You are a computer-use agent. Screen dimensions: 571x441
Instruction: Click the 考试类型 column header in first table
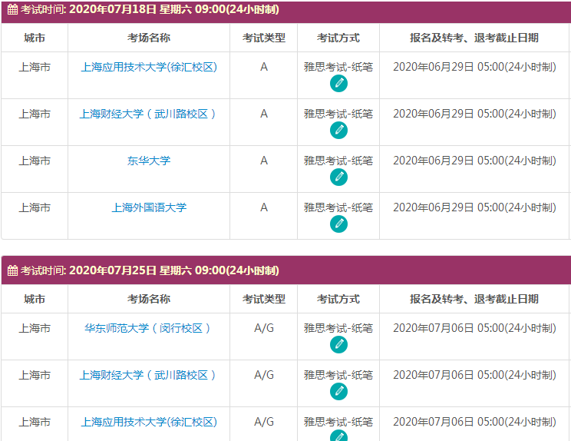click(264, 38)
